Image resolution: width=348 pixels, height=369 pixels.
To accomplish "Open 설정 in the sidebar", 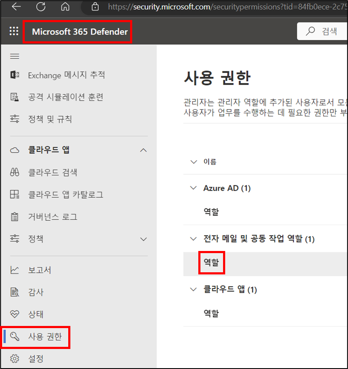I will tap(36, 359).
